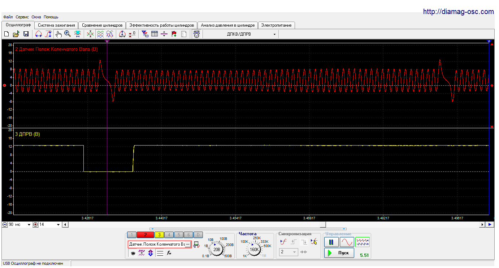
Task: Select the Осциллограф tab
Action: click(18, 25)
